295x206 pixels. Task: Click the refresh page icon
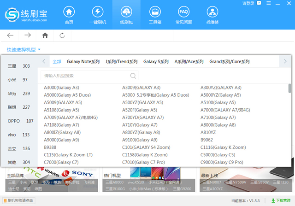coord(62,35)
